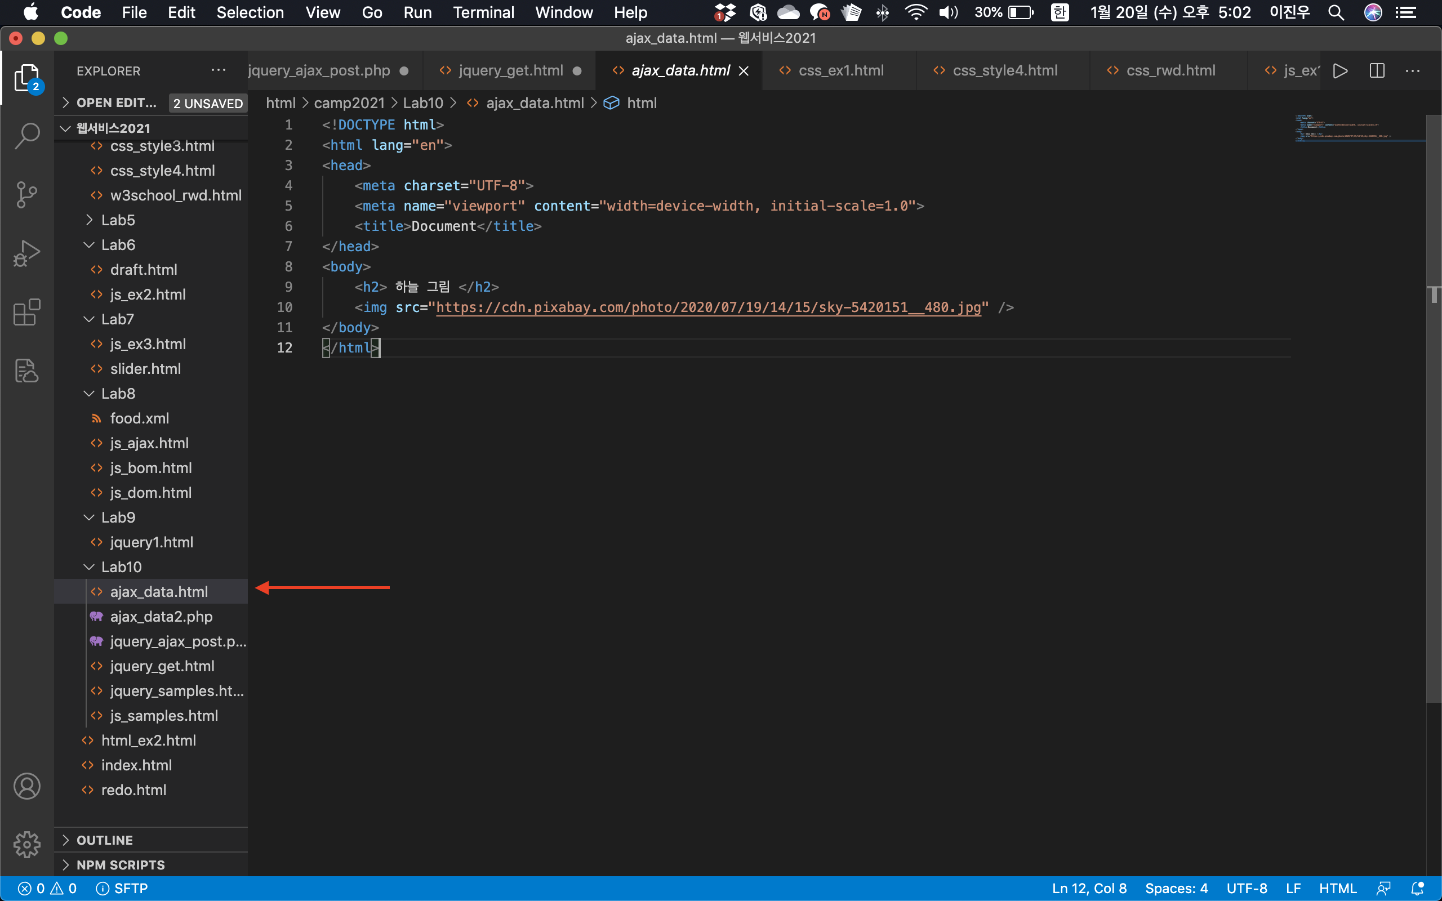This screenshot has width=1442, height=901.
Task: Click the notifications bell in status bar
Action: pos(1418,889)
